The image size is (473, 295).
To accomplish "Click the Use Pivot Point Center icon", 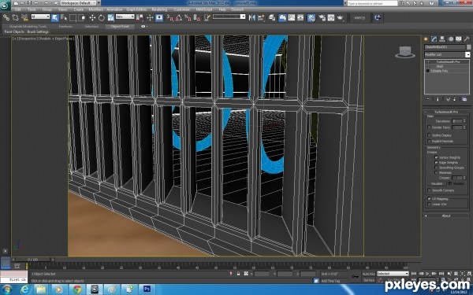I will (x=140, y=18).
